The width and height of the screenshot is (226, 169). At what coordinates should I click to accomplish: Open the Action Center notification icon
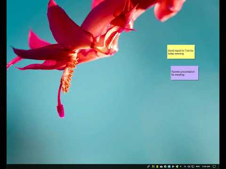coord(214,167)
